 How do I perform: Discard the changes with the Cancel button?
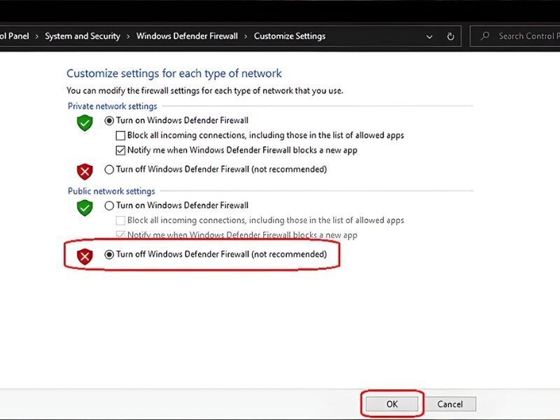pyautogui.click(x=450, y=404)
